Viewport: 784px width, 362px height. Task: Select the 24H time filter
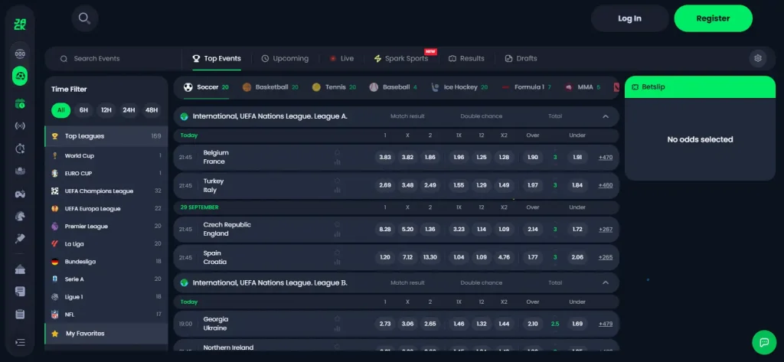(x=129, y=110)
